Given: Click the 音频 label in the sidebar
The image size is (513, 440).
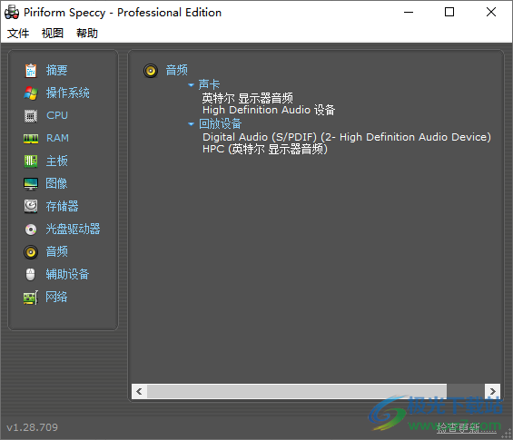Looking at the screenshot, I should point(56,251).
